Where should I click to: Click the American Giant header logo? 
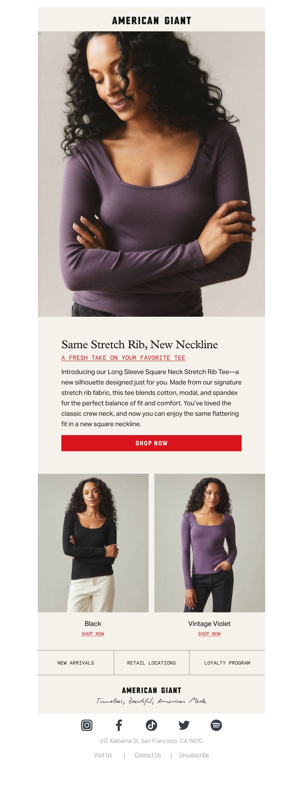(151, 21)
